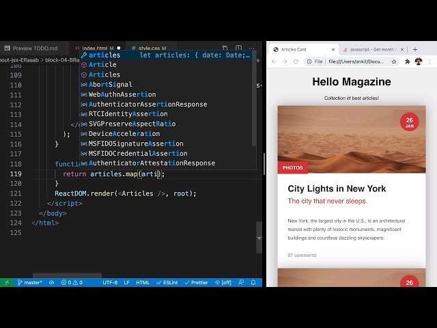Image resolution: width=437 pixels, height=328 pixels.
Task: Click the suggestion list scrollbar
Action: [253, 99]
